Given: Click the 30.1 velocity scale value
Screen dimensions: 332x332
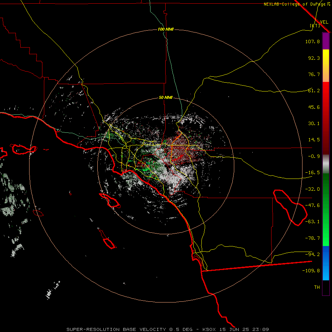Looking at the screenshot, I should [314, 124].
